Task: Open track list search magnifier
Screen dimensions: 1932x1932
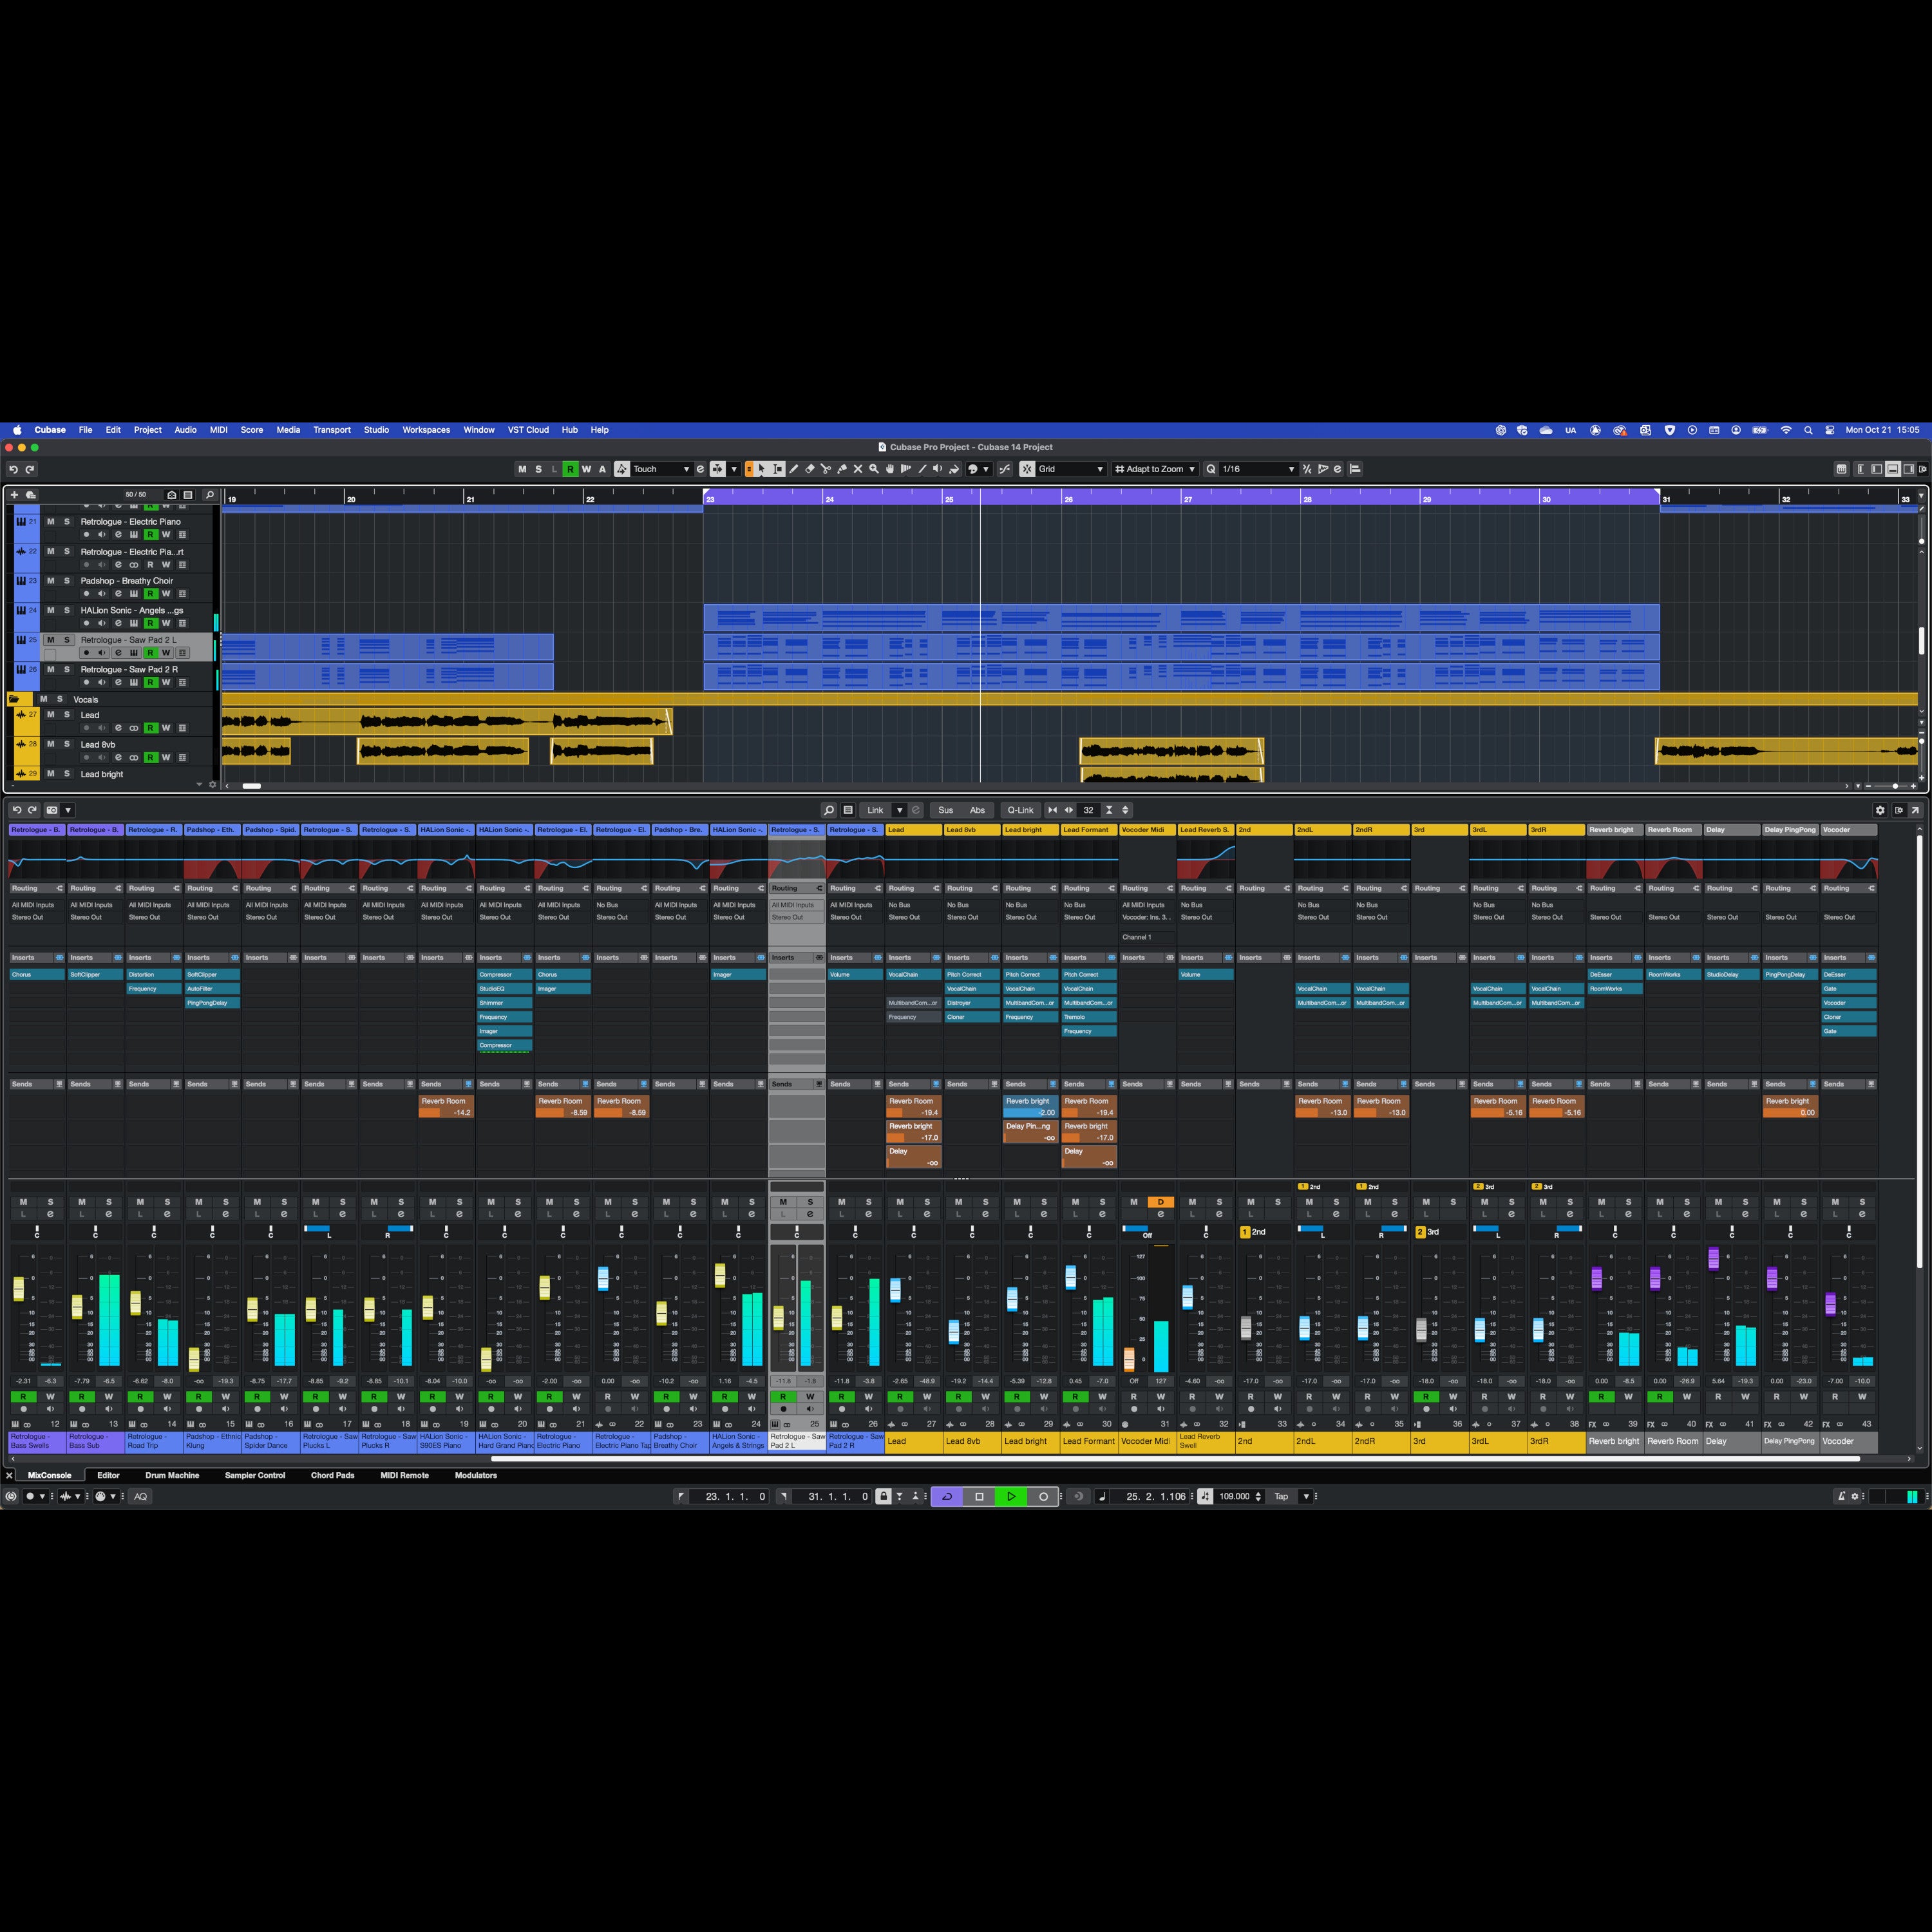Action: [x=209, y=495]
